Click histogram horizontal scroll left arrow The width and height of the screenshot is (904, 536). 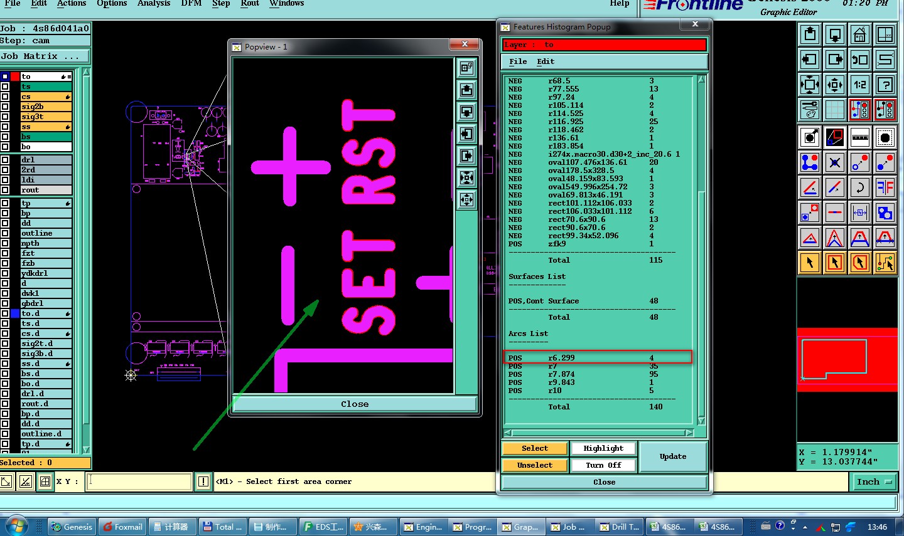click(508, 433)
